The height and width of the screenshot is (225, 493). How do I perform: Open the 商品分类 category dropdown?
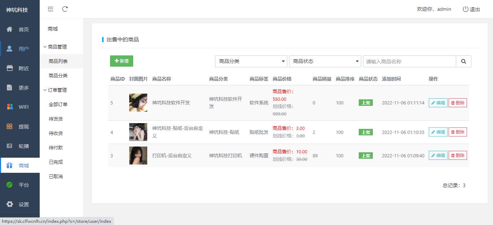coord(251,61)
